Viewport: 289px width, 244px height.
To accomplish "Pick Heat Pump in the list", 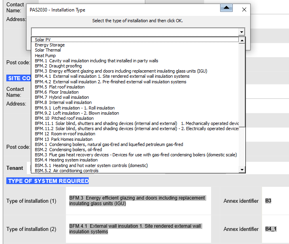I will (45, 56).
